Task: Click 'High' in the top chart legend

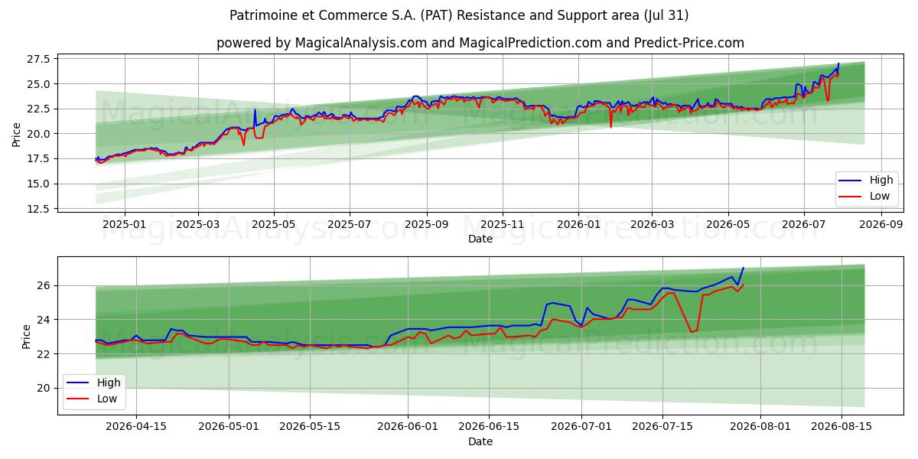Action: (881, 181)
